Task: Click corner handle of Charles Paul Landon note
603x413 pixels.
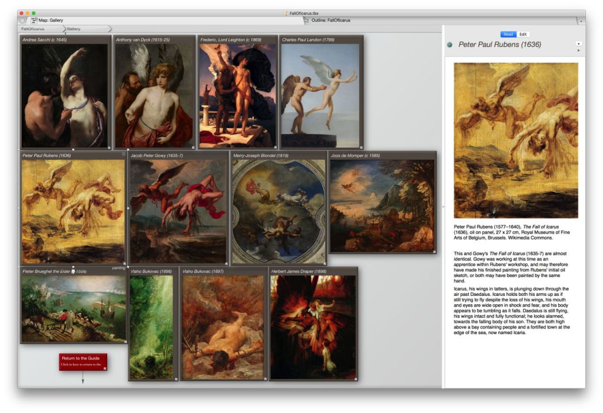Action: [x=361, y=147]
